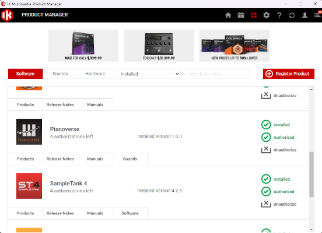Open SampleTank 4 Release Notes tab

point(60,213)
